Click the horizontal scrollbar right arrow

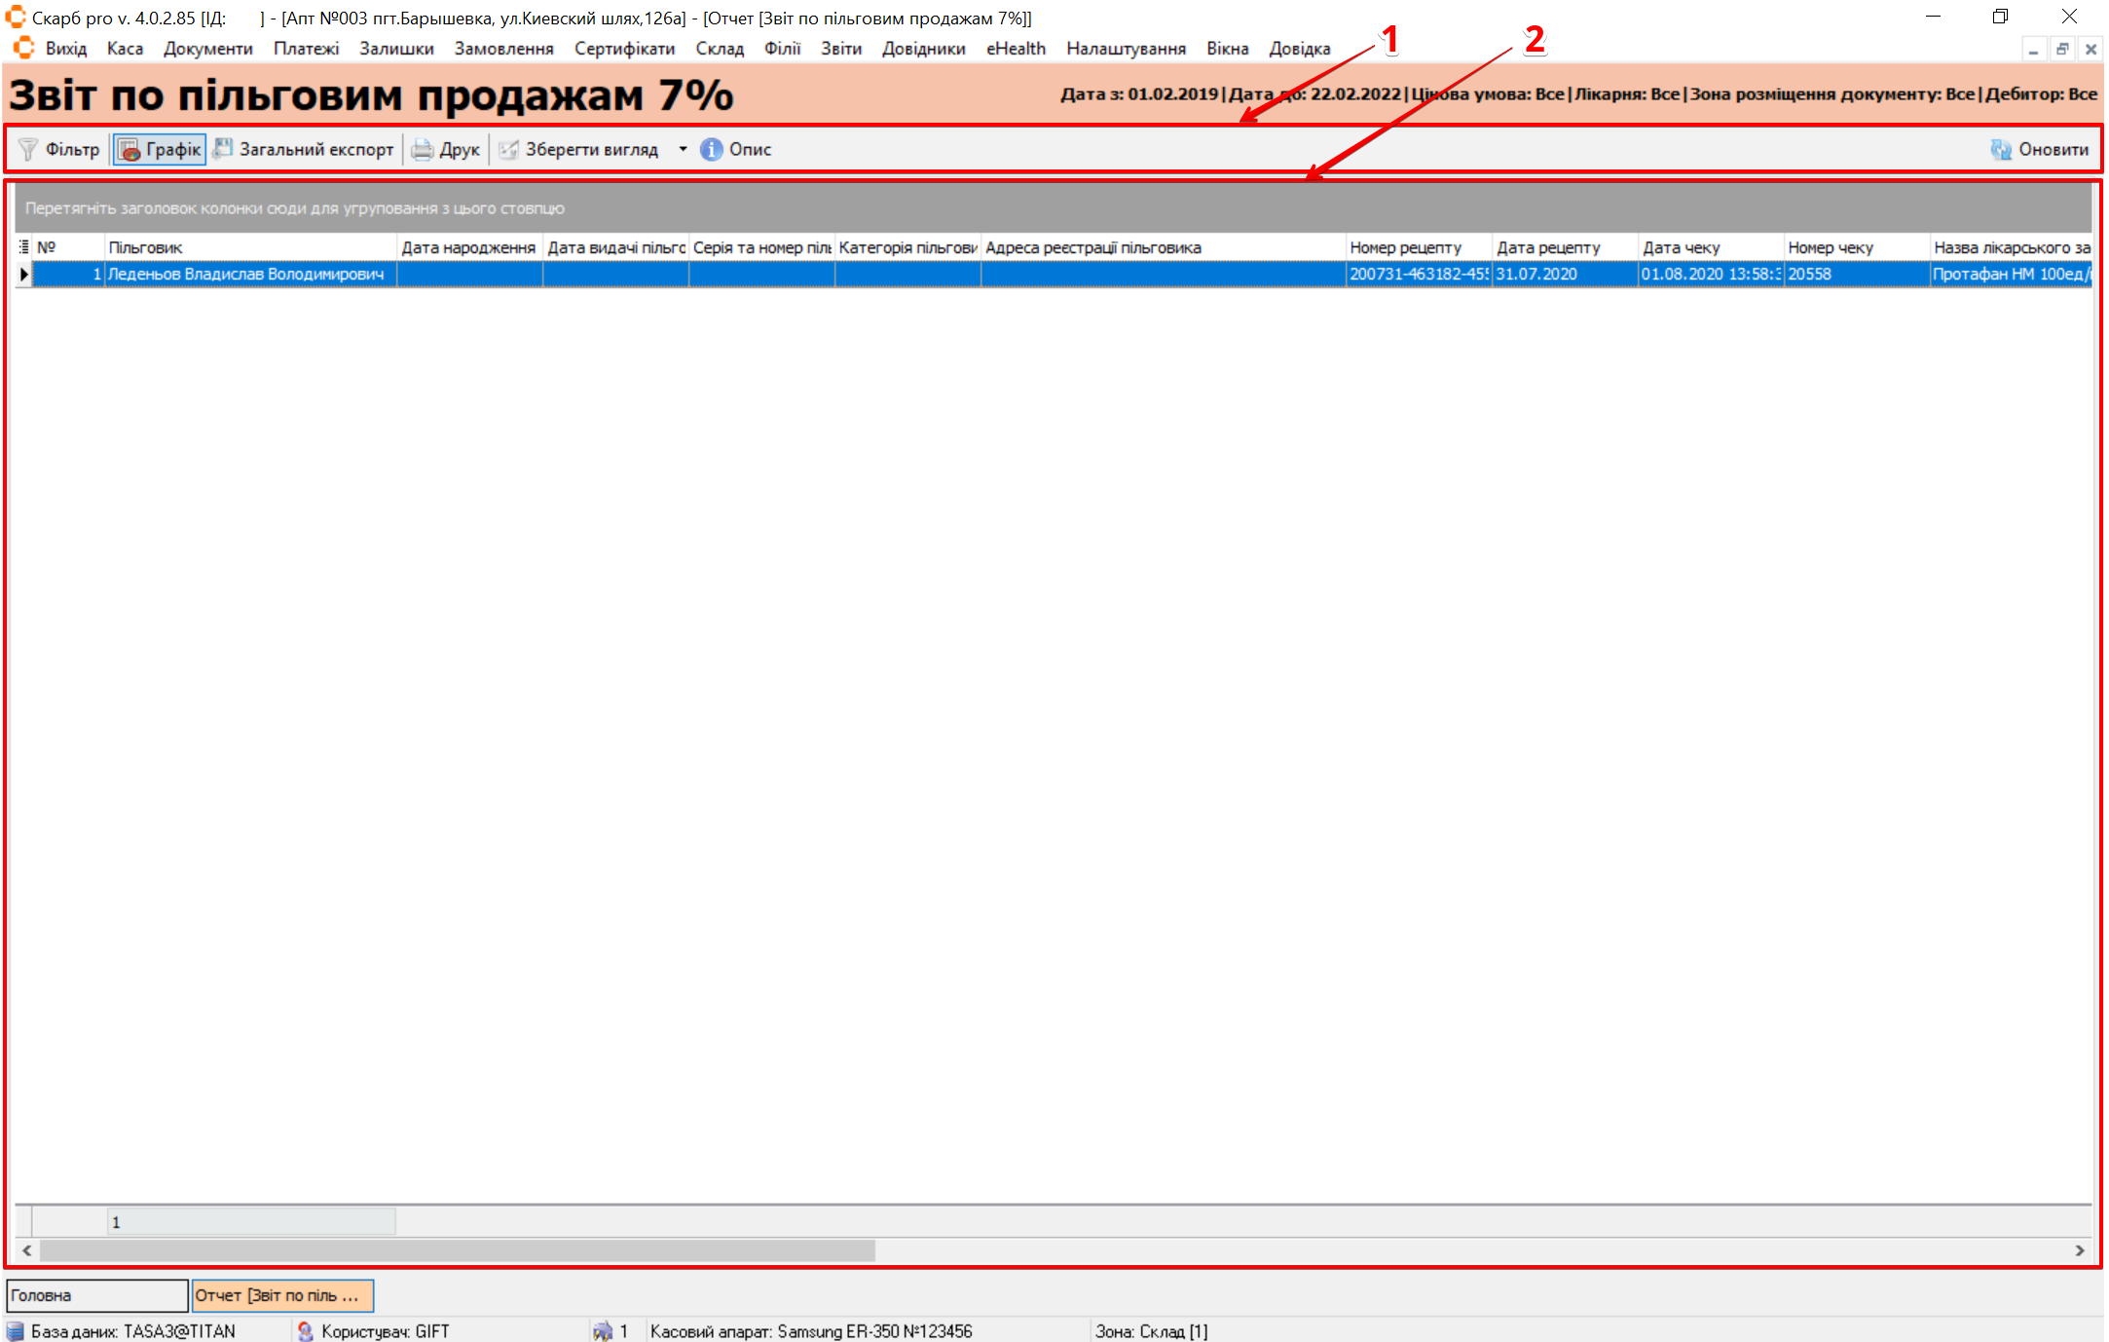[2080, 1250]
